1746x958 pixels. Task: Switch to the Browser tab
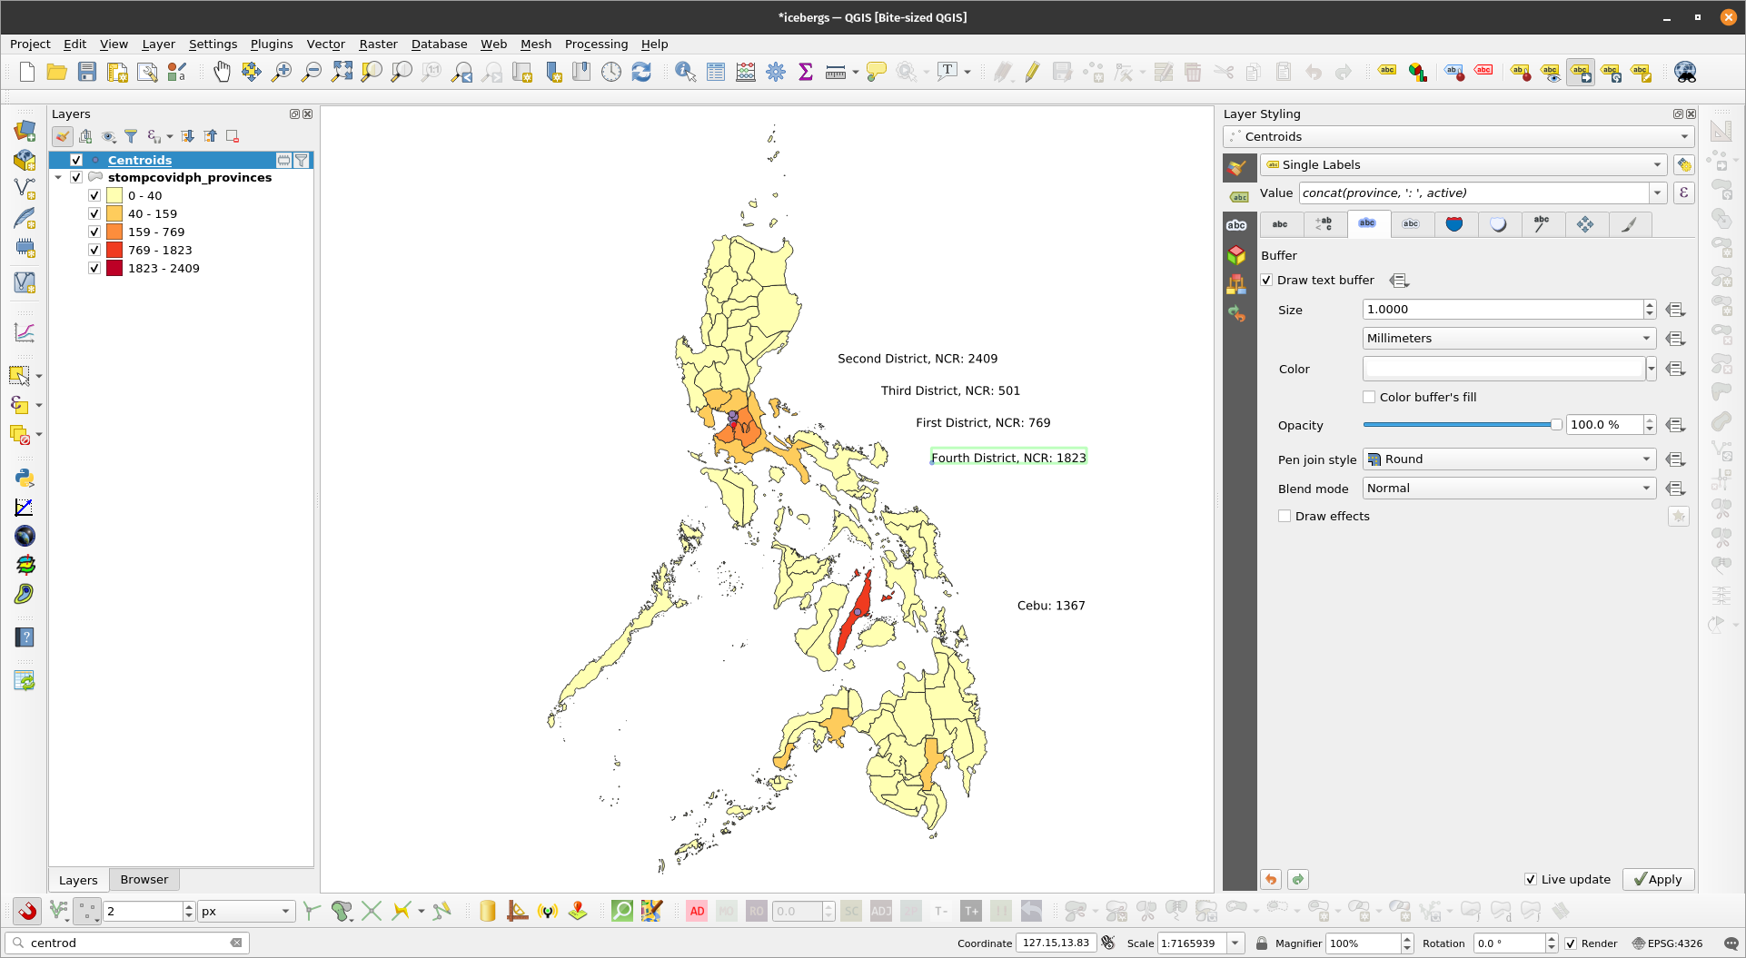coord(144,880)
